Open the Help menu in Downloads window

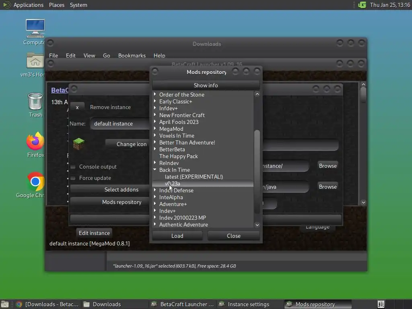tap(159, 56)
